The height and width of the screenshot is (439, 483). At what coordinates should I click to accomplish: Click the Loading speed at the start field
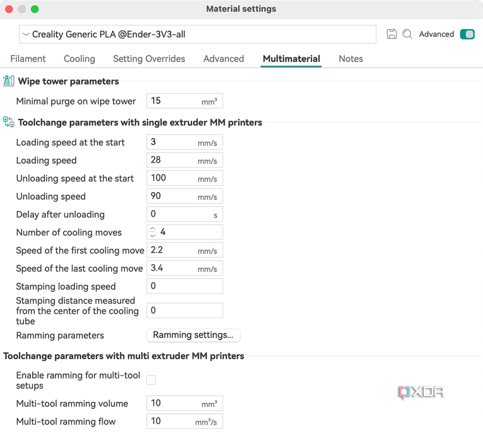tap(185, 142)
